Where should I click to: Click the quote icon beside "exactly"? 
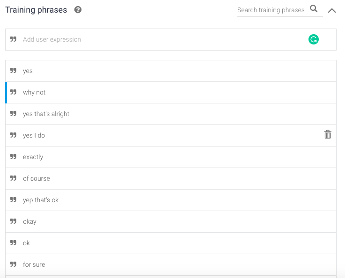coord(13,157)
